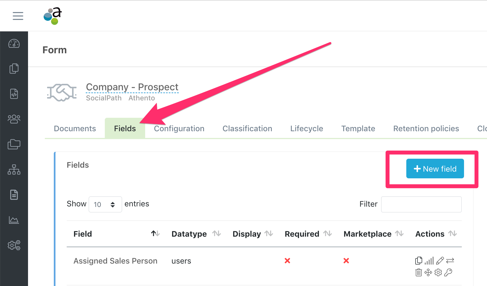Open the code file sidebar icon
The height and width of the screenshot is (286, 487).
coord(14,94)
